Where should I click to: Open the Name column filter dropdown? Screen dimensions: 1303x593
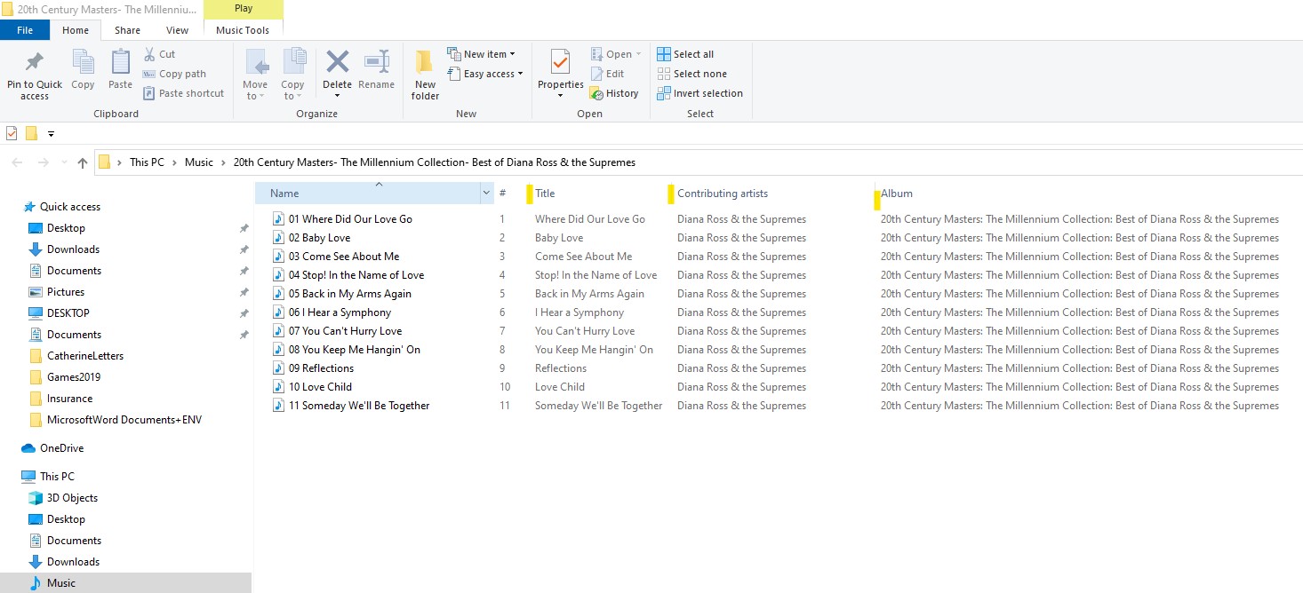pos(486,193)
